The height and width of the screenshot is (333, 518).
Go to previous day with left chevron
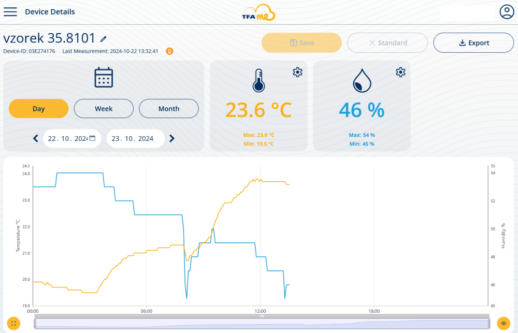point(36,138)
